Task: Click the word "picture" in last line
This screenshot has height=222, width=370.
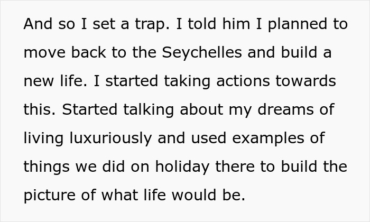Action: pos(48,196)
